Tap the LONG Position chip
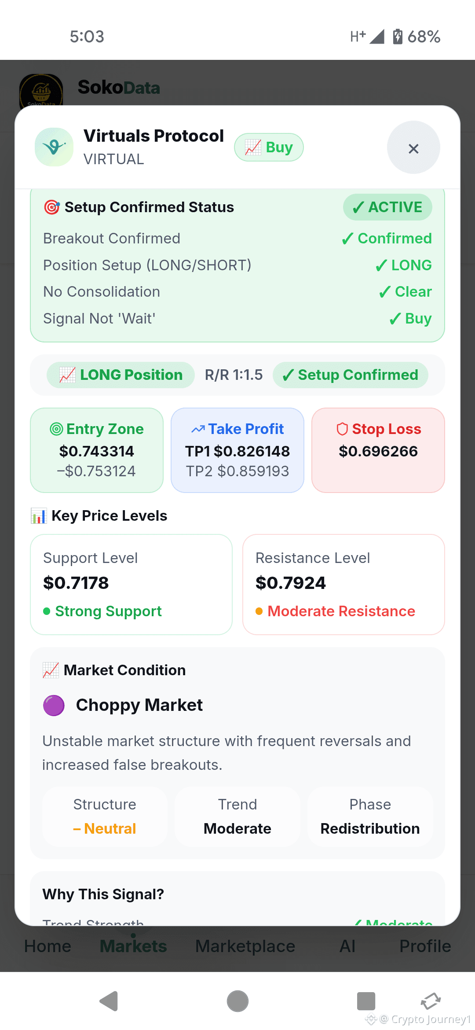This screenshot has height=1030, width=475. [x=121, y=375]
